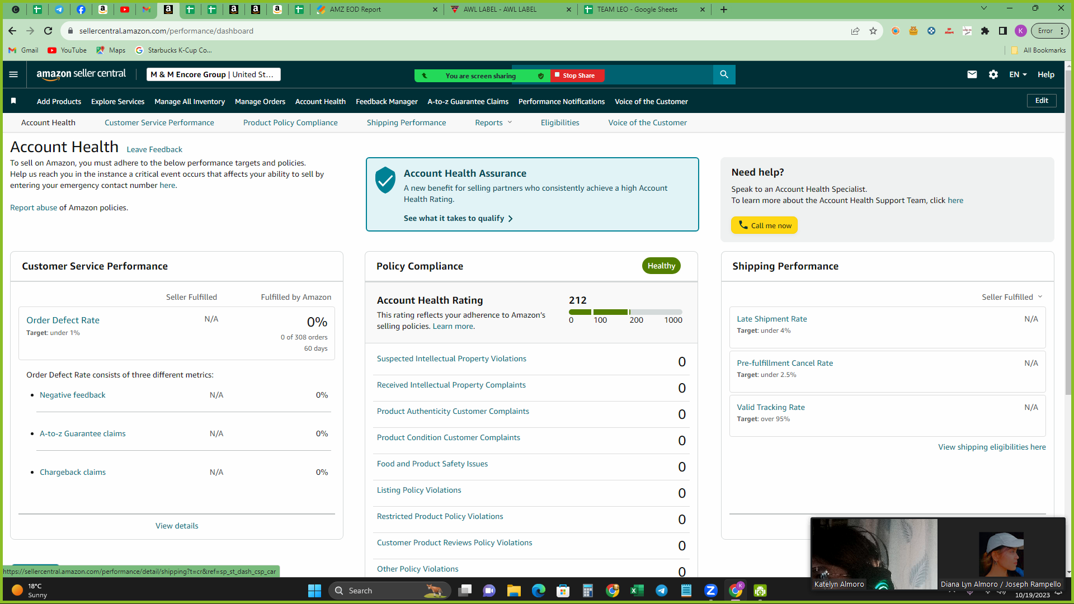Open View details under Customer Service Performance

[x=177, y=526]
